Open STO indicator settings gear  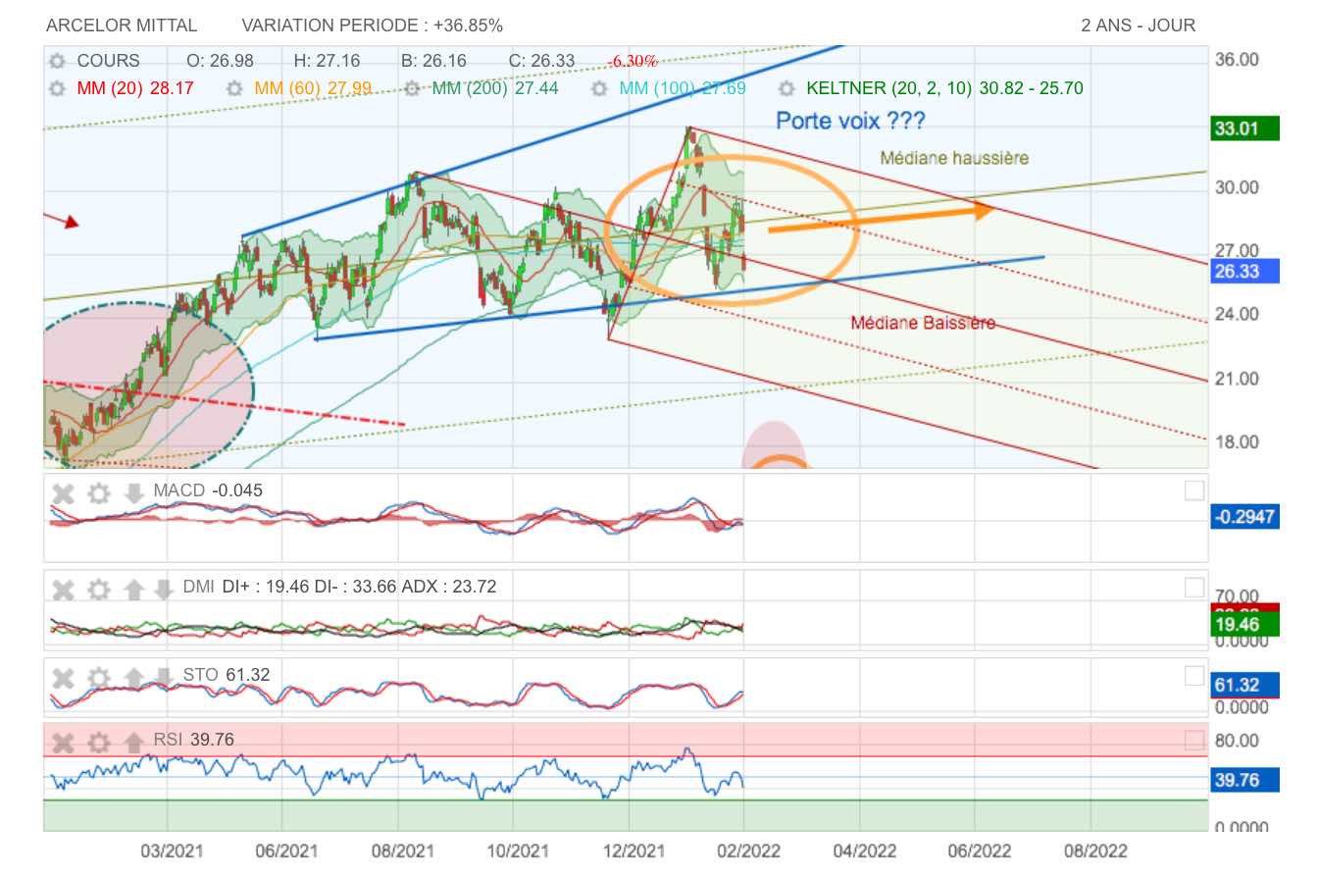pos(98,676)
